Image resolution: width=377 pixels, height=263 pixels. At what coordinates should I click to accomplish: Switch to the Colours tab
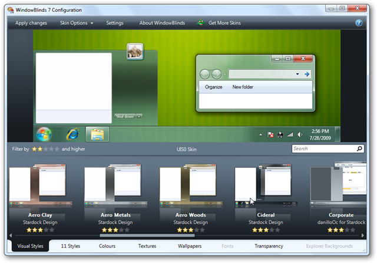click(x=107, y=246)
